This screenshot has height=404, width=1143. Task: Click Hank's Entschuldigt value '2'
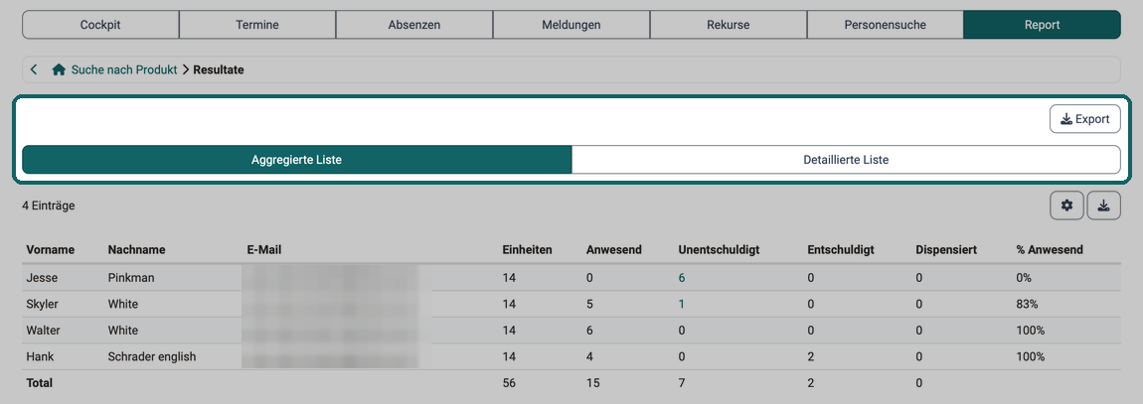tap(811, 356)
